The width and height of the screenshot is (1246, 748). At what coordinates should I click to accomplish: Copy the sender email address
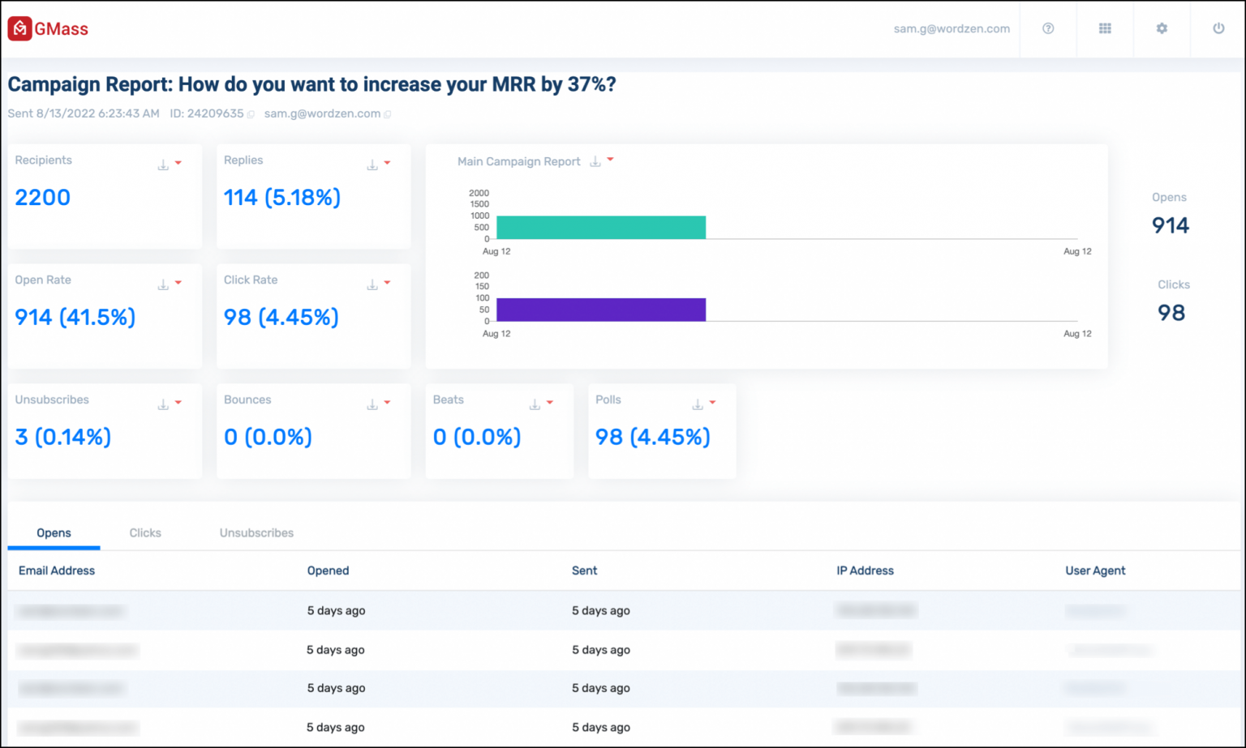(x=388, y=113)
